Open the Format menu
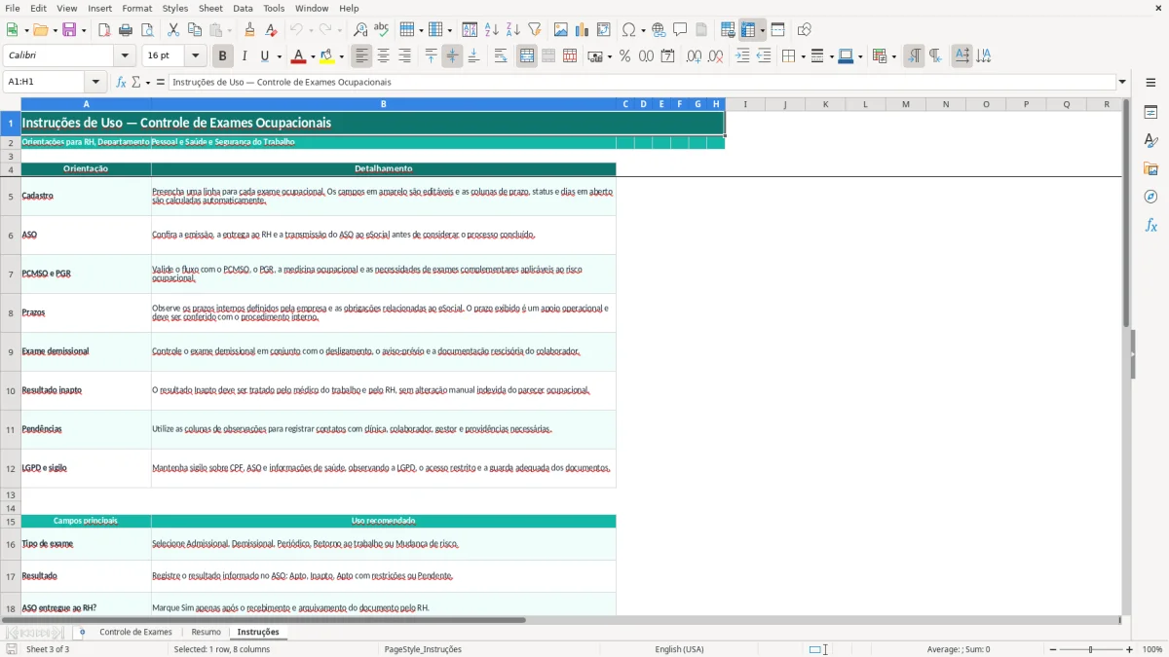The height and width of the screenshot is (657, 1169). tap(136, 8)
